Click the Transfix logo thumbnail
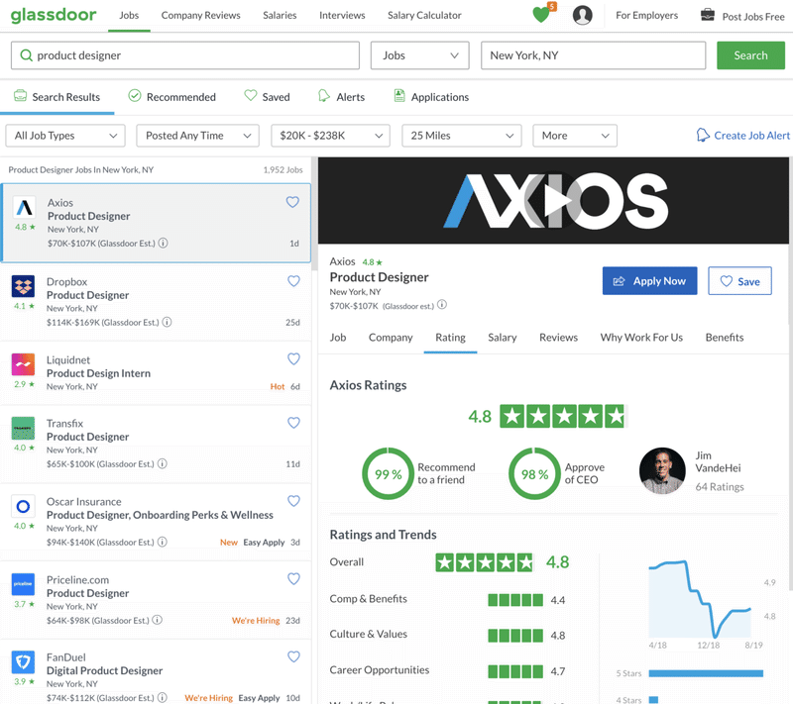 23,428
